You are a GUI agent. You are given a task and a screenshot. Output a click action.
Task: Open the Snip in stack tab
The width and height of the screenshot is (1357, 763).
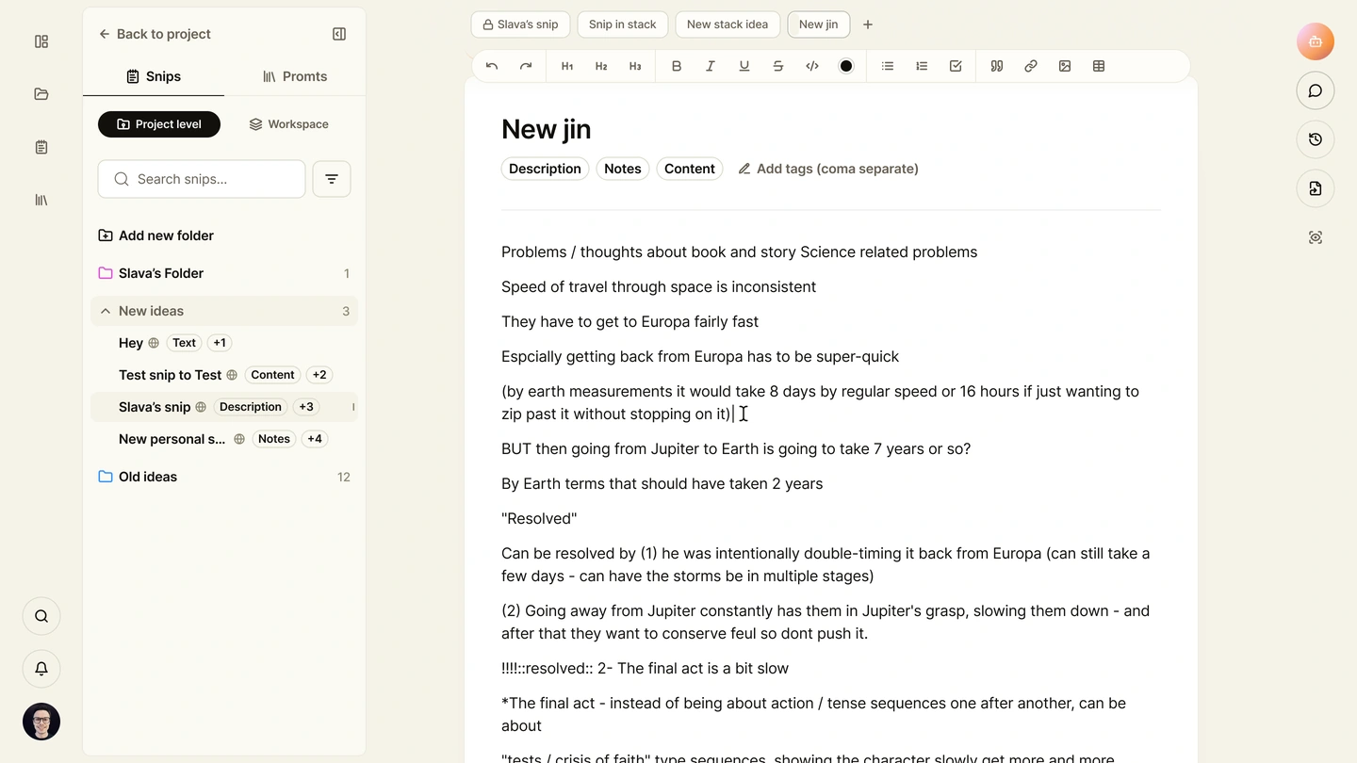click(x=623, y=24)
